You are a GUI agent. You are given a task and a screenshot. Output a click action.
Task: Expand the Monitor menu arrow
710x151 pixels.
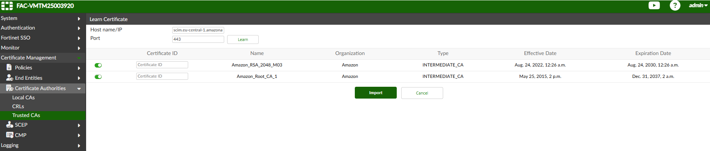pyautogui.click(x=79, y=48)
